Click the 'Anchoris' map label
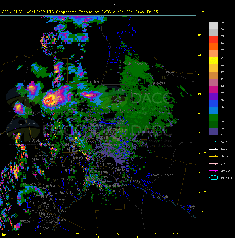The image size is (235, 238). tap(66, 192)
